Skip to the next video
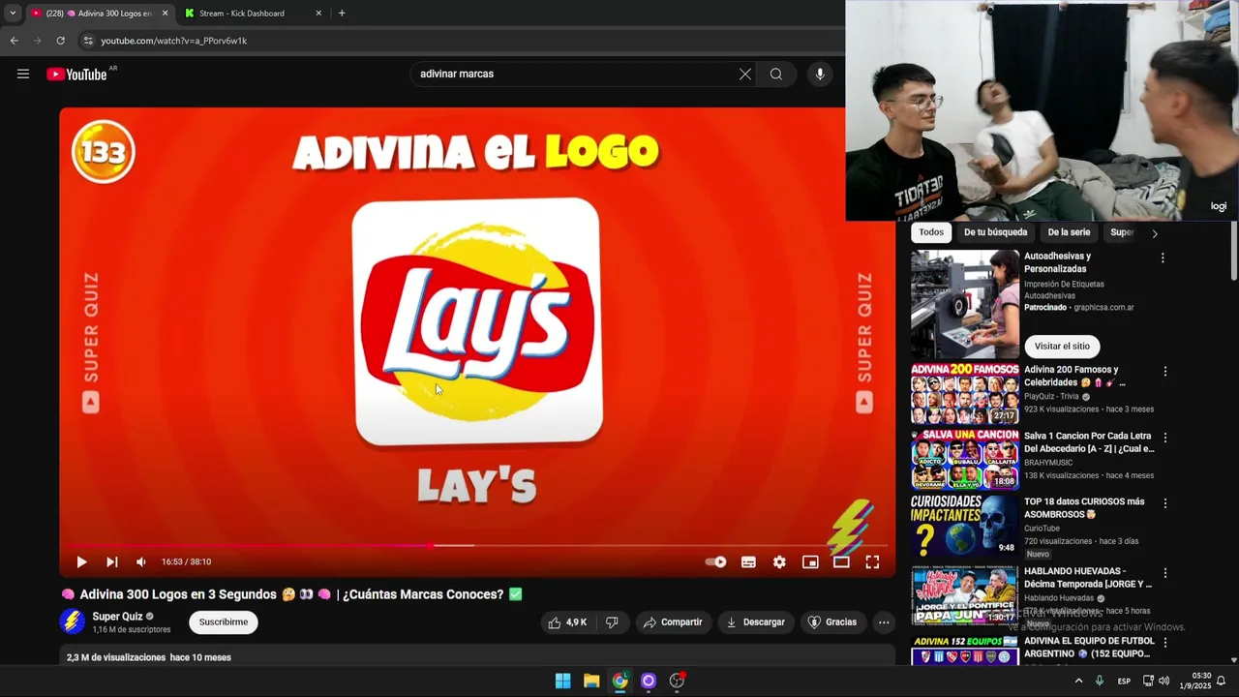The image size is (1239, 697). click(112, 561)
